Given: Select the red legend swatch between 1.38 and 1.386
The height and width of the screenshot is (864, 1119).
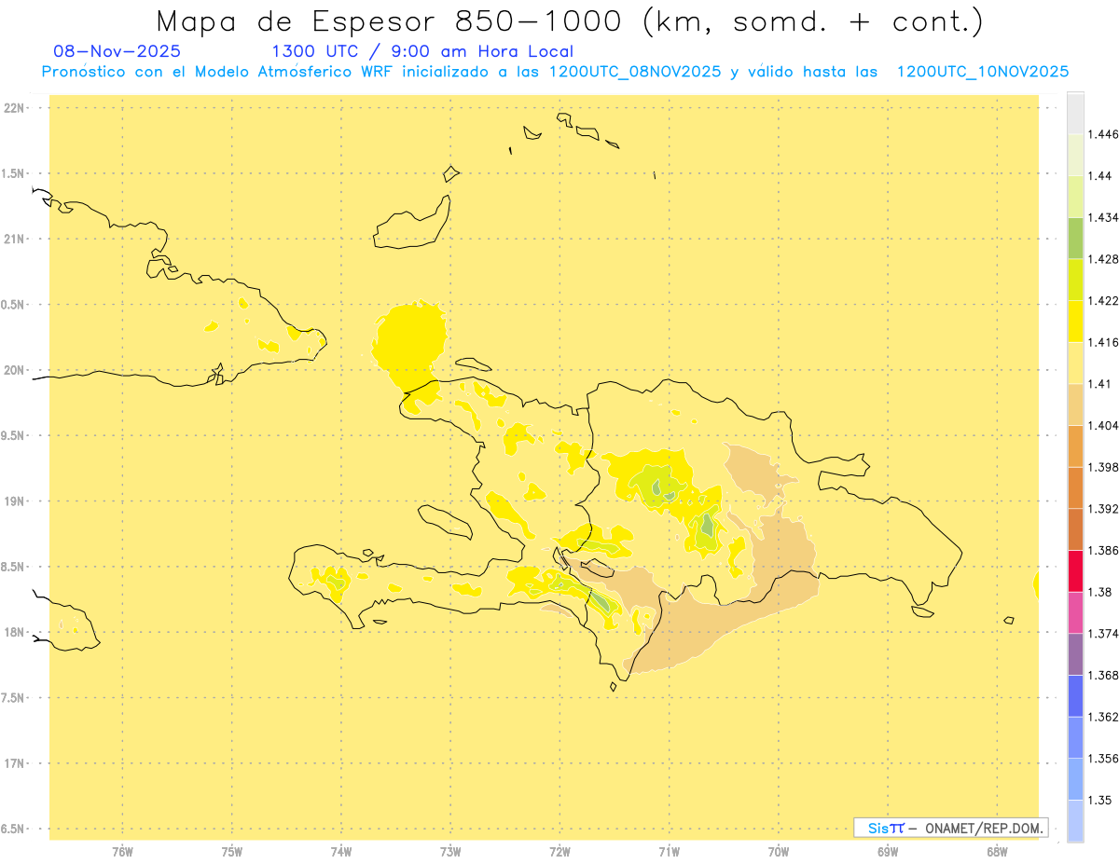Looking at the screenshot, I should click(x=1075, y=571).
